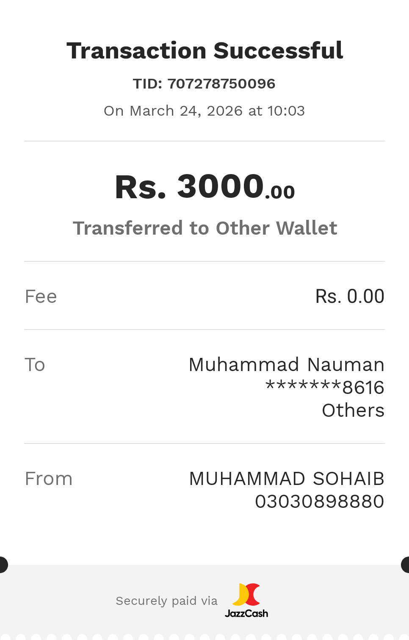Click Transferred to Other Wallet text
Image resolution: width=409 pixels, height=640 pixels.
205,228
